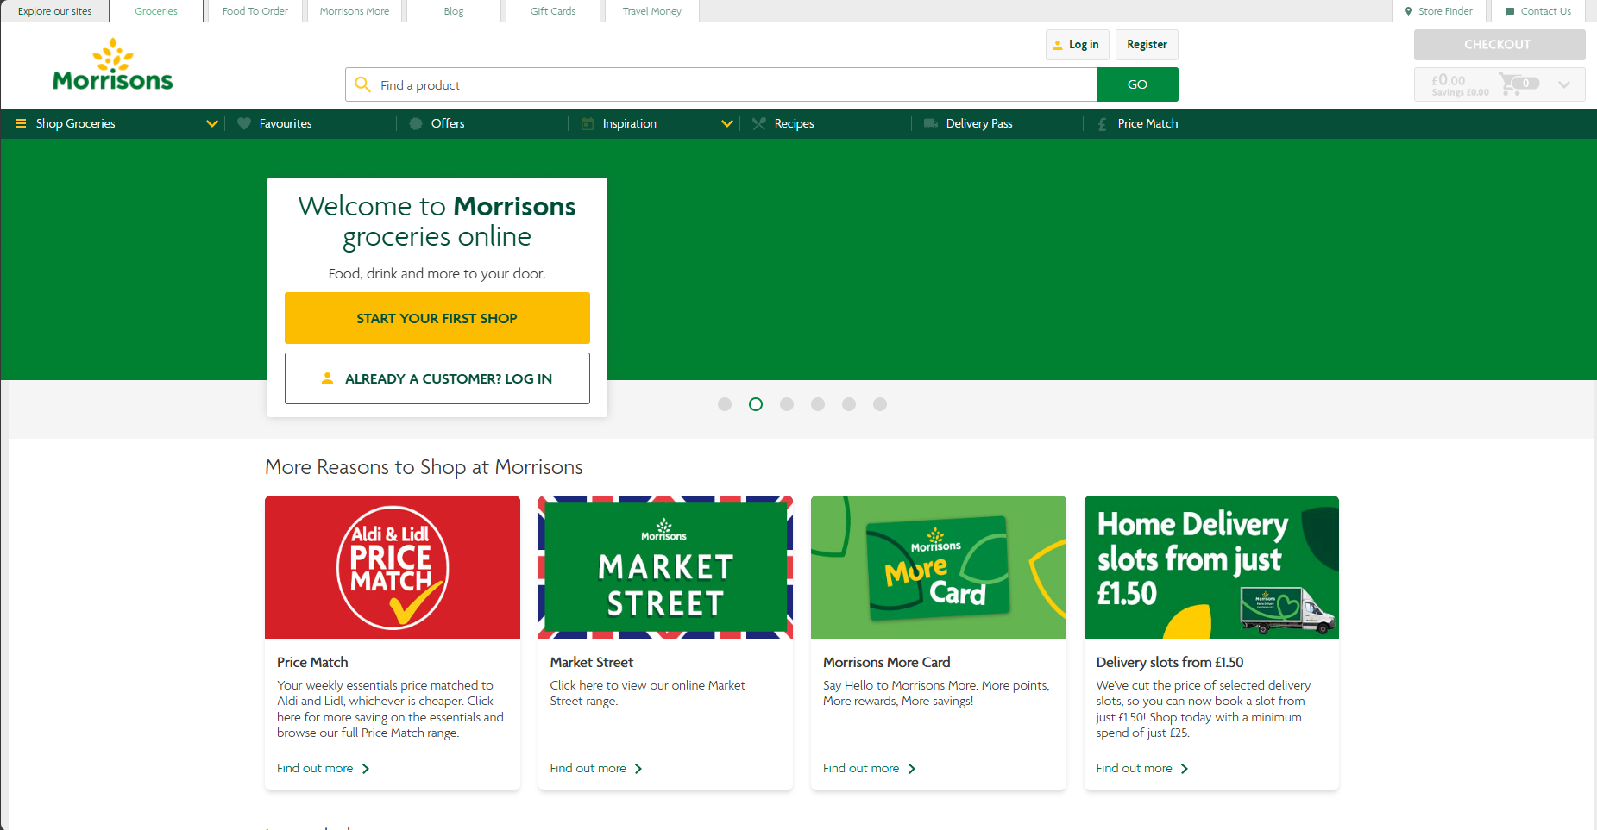This screenshot has height=830, width=1597.
Task: Click the £0.00 basket total
Action: tap(1449, 80)
